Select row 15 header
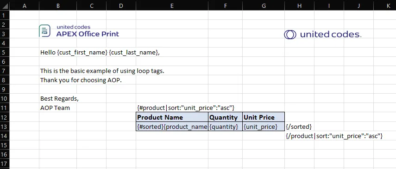This screenshot has width=396, height=169. [x=5, y=145]
